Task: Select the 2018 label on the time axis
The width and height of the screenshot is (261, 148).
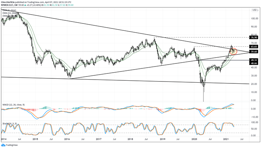Action: point(130,139)
